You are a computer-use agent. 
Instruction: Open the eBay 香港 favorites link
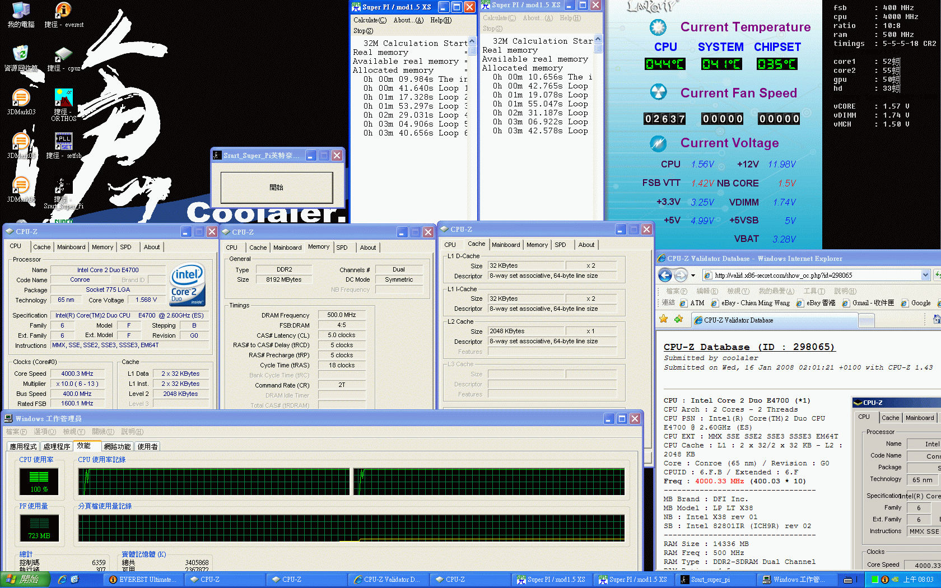pyautogui.click(x=816, y=303)
